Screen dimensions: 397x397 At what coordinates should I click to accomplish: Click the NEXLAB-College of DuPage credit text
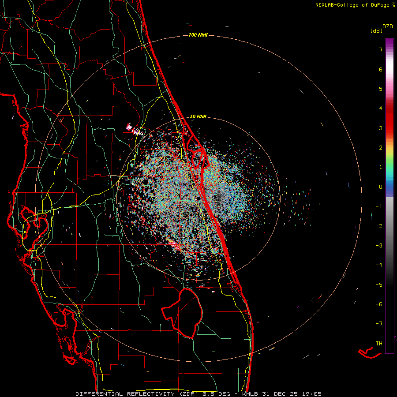(355, 5)
